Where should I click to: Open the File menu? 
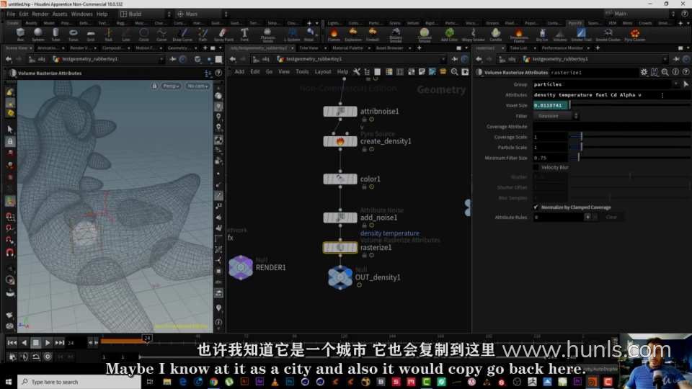(x=11, y=14)
